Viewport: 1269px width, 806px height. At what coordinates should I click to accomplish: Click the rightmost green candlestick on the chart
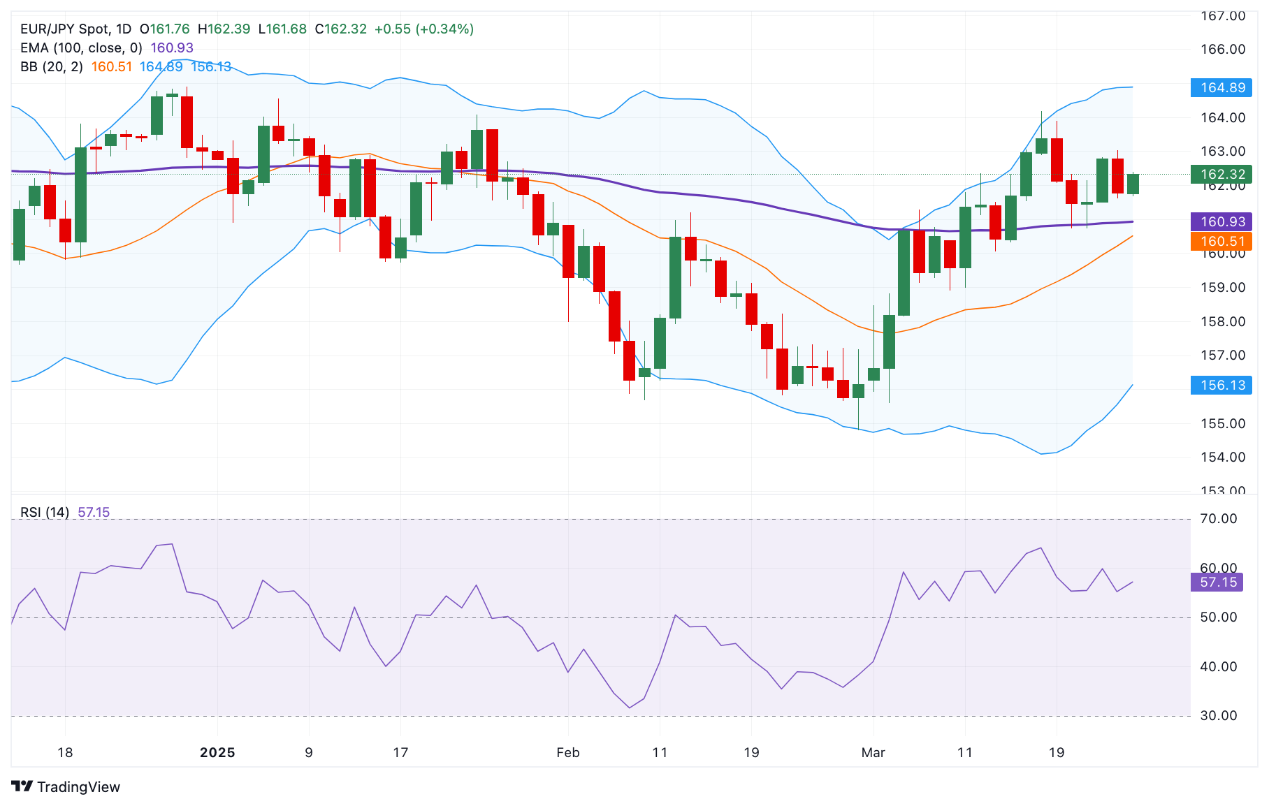pos(1133,184)
